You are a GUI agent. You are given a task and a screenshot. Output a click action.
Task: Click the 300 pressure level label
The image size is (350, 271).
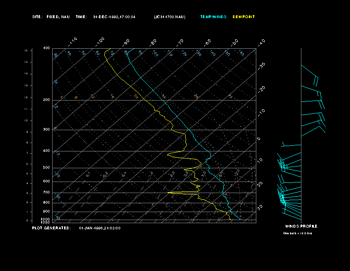[x=46, y=130]
